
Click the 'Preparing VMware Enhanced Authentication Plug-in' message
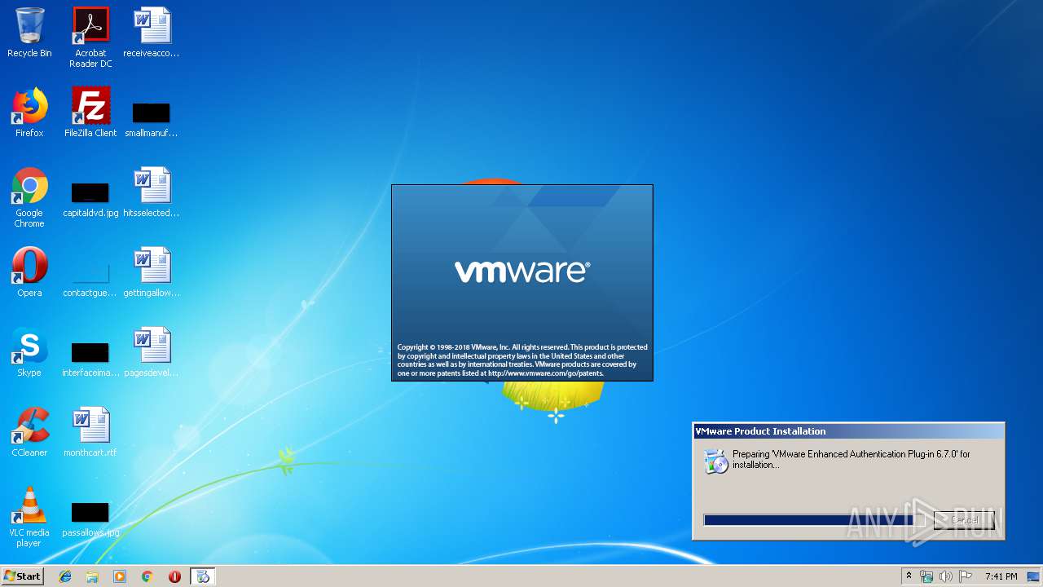click(852, 459)
